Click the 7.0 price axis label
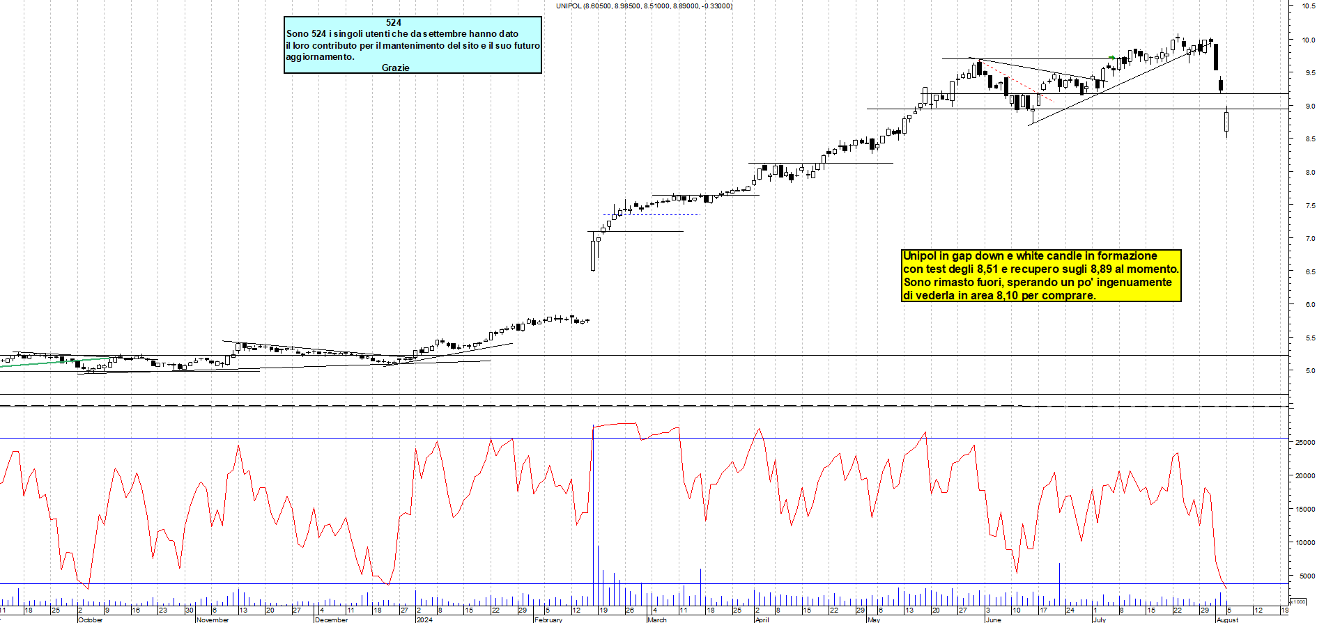1317x623 pixels. tap(1310, 238)
